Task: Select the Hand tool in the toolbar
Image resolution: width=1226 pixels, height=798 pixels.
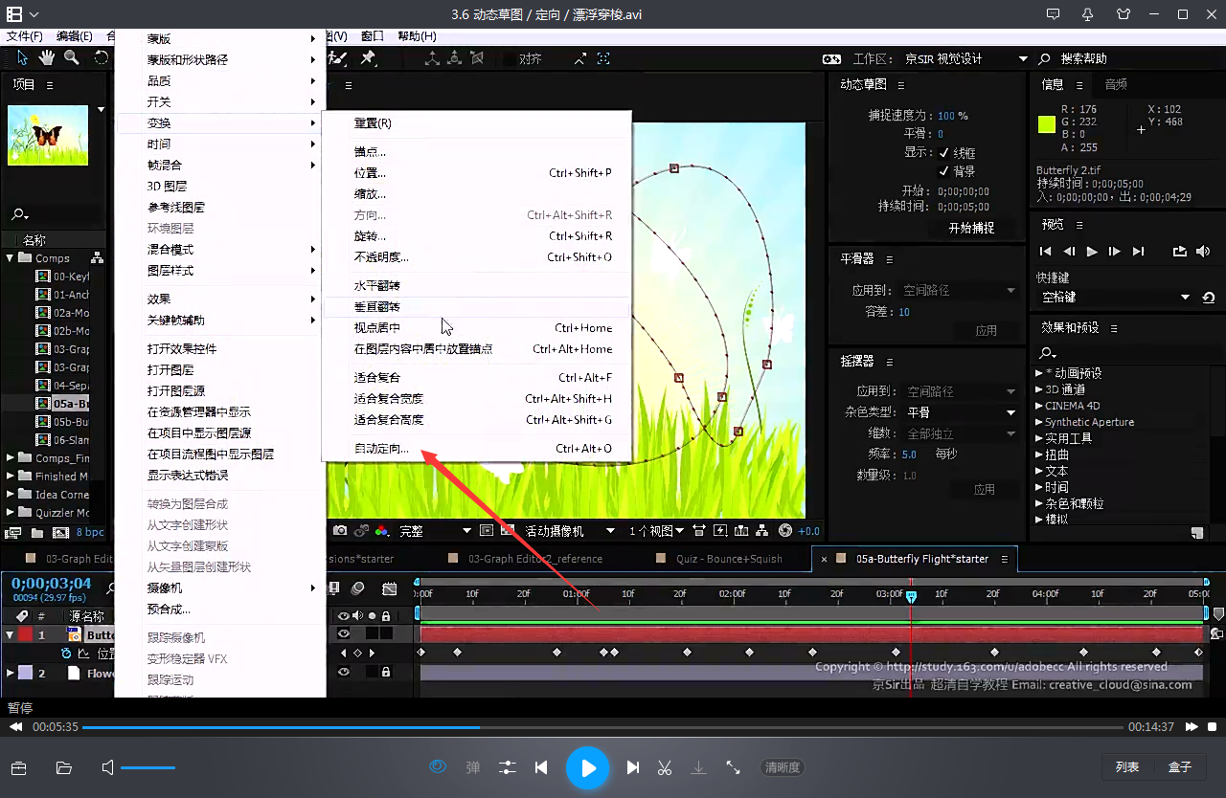Action: coord(45,57)
